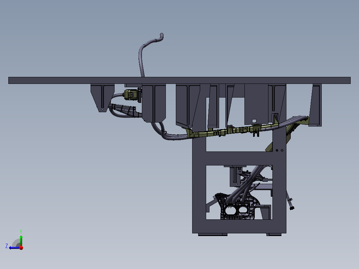
Task: Select the olive wiring harness channel across the frame
Action: click(233, 131)
